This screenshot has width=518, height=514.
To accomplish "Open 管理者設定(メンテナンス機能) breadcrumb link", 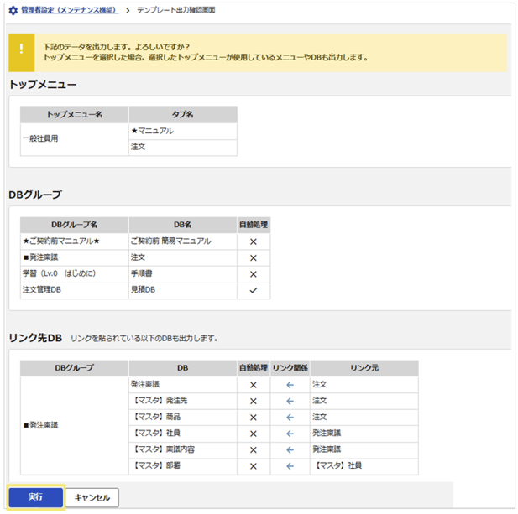I will [x=70, y=10].
